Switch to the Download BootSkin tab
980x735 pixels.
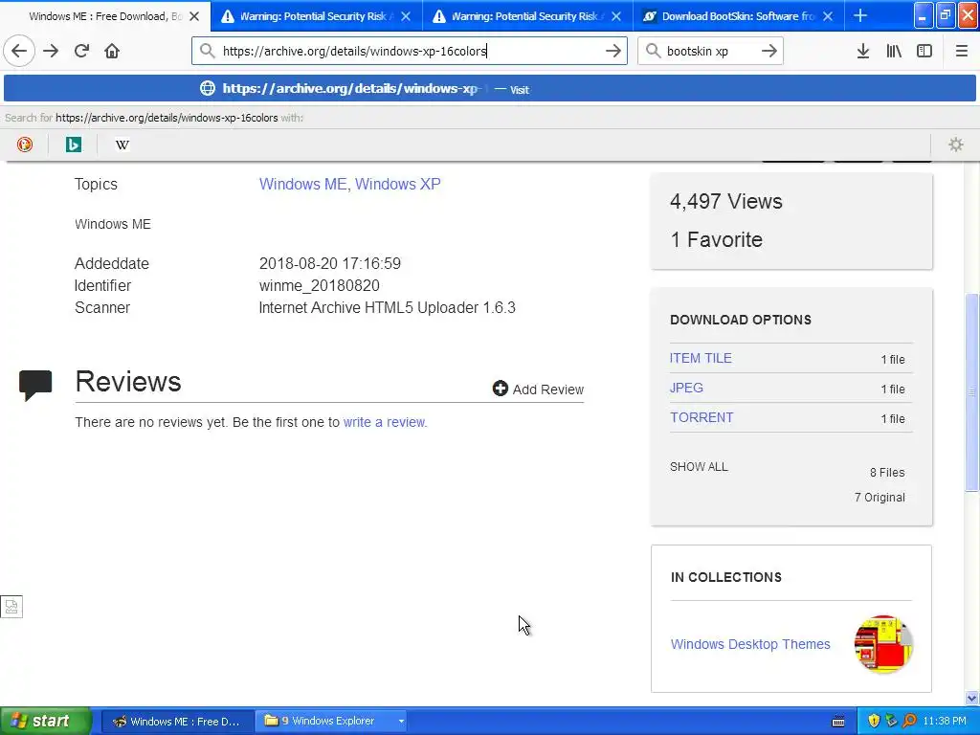click(738, 16)
